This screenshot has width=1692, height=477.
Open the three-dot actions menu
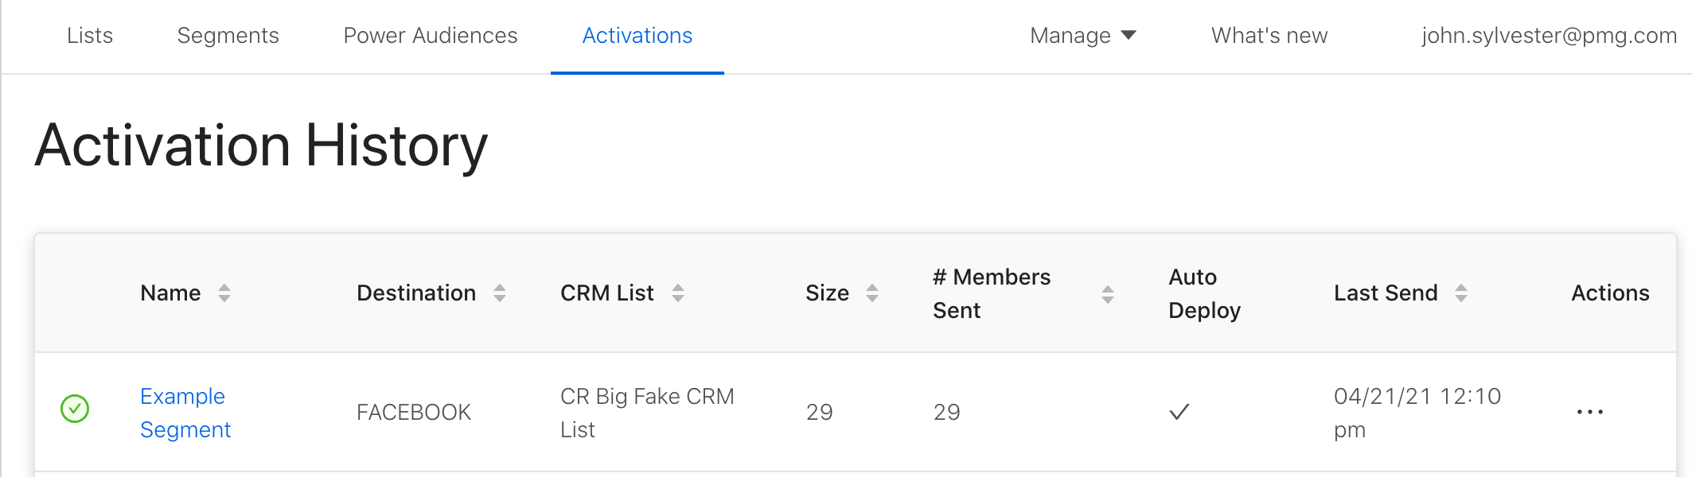[1589, 412]
